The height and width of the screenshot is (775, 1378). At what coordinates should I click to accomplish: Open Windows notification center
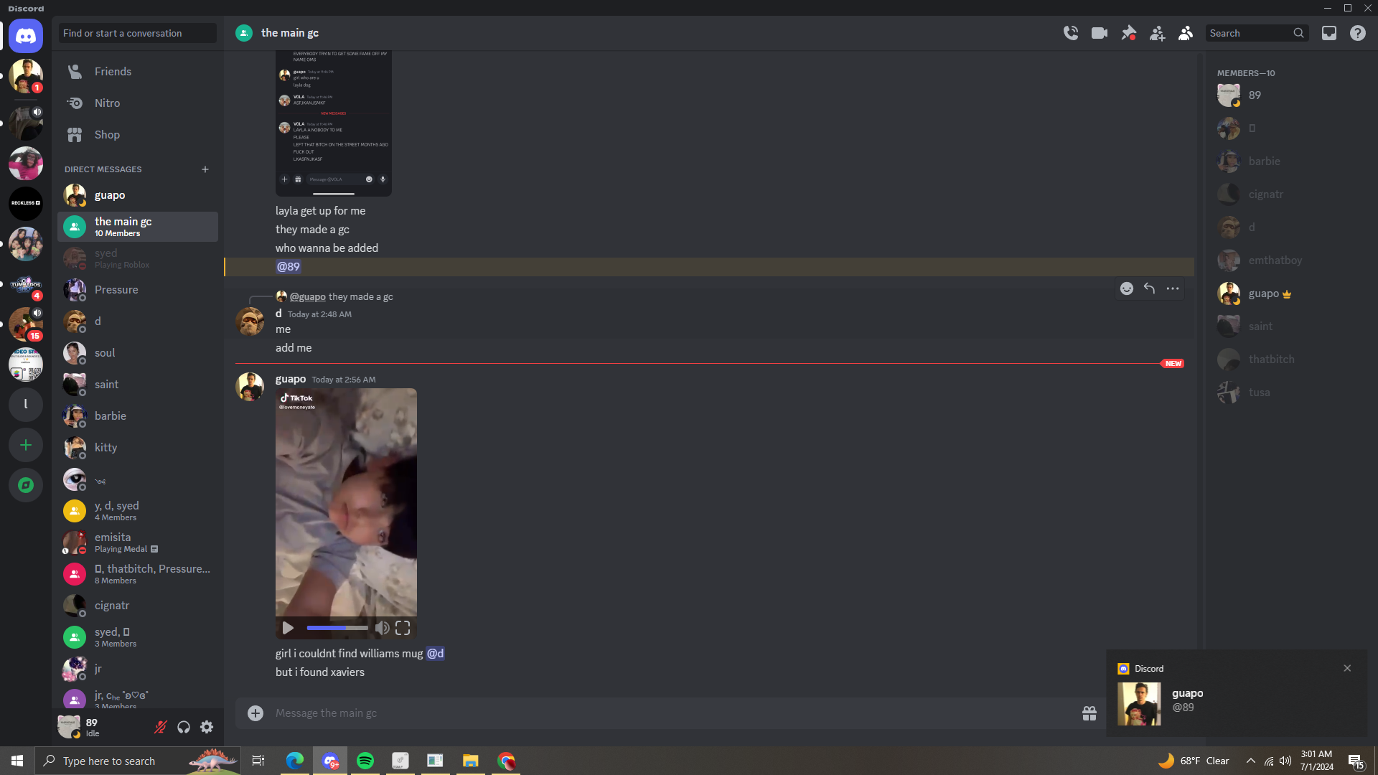1356,761
